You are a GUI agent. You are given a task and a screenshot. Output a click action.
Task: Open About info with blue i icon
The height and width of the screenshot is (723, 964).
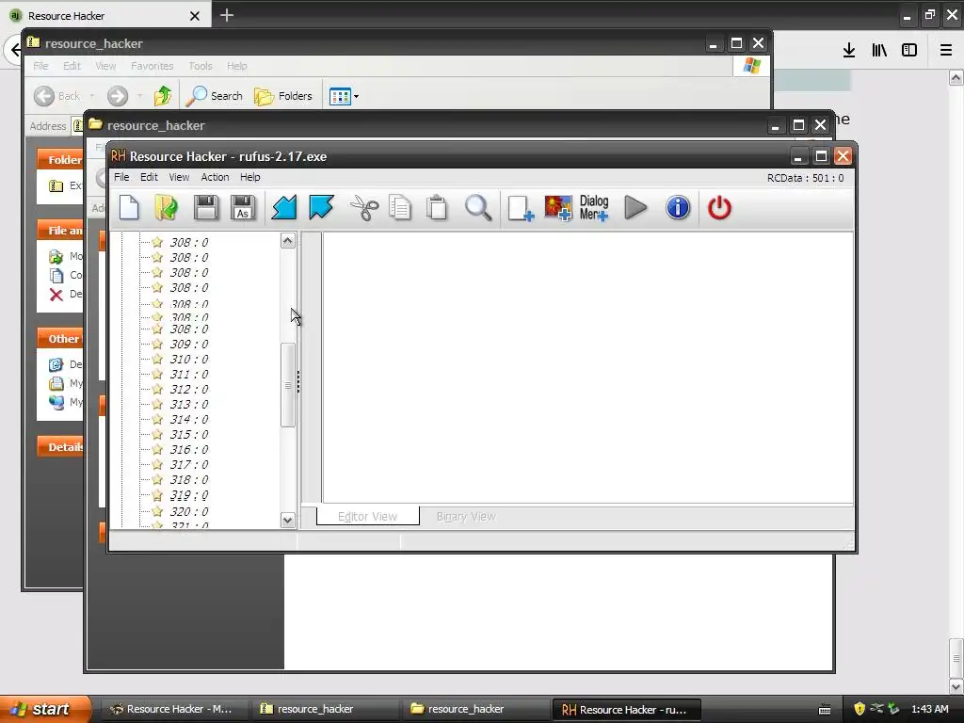coord(678,207)
